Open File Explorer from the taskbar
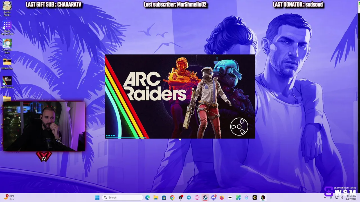360x202 pixels. (156, 198)
